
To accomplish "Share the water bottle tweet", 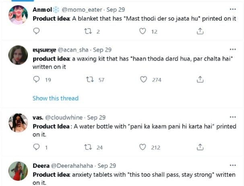I will [x=200, y=147].
